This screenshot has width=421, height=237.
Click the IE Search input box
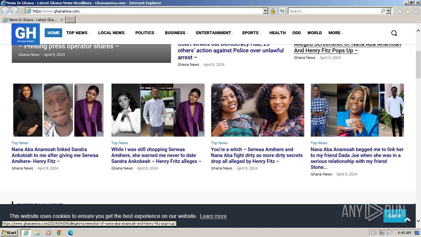click(x=334, y=11)
